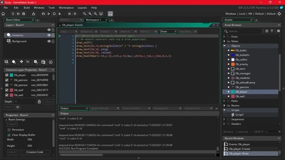Start the Debug bug icon
The width and height of the screenshot is (285, 160).
(43, 14)
